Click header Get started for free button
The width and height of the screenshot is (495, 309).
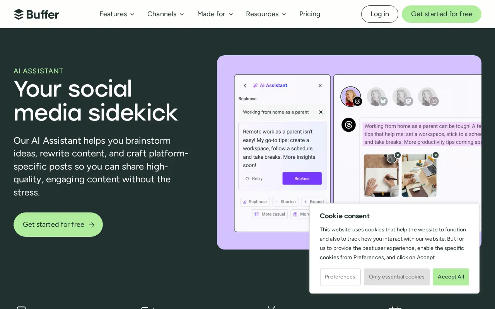[442, 14]
